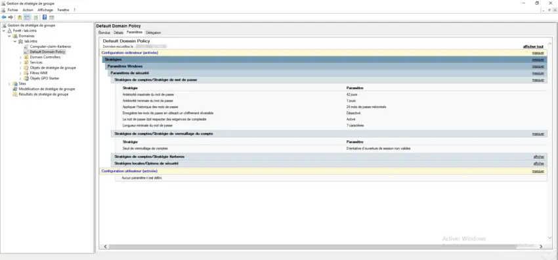
Task: Click the application icon in title bar
Action: 3,3
